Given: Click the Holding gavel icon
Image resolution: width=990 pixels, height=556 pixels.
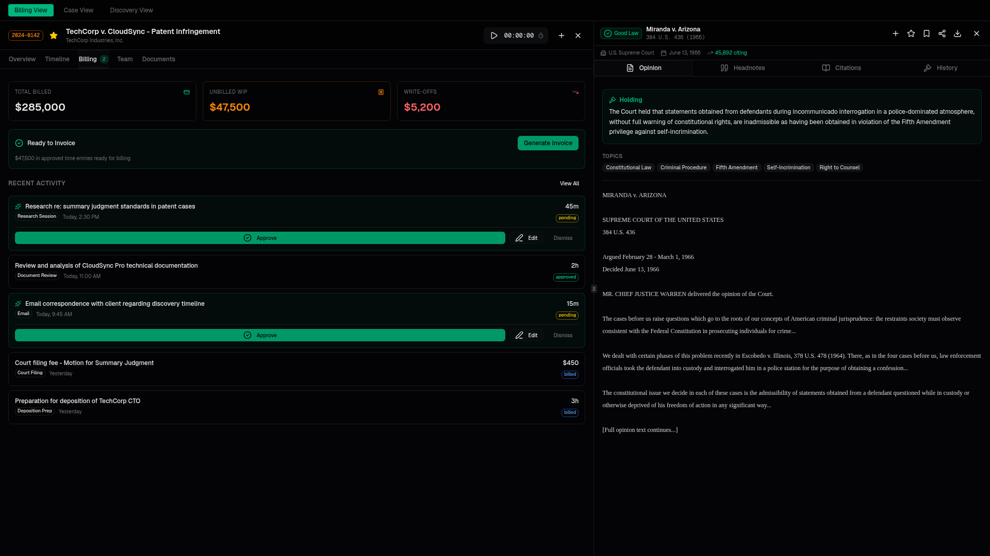Looking at the screenshot, I should [613, 100].
